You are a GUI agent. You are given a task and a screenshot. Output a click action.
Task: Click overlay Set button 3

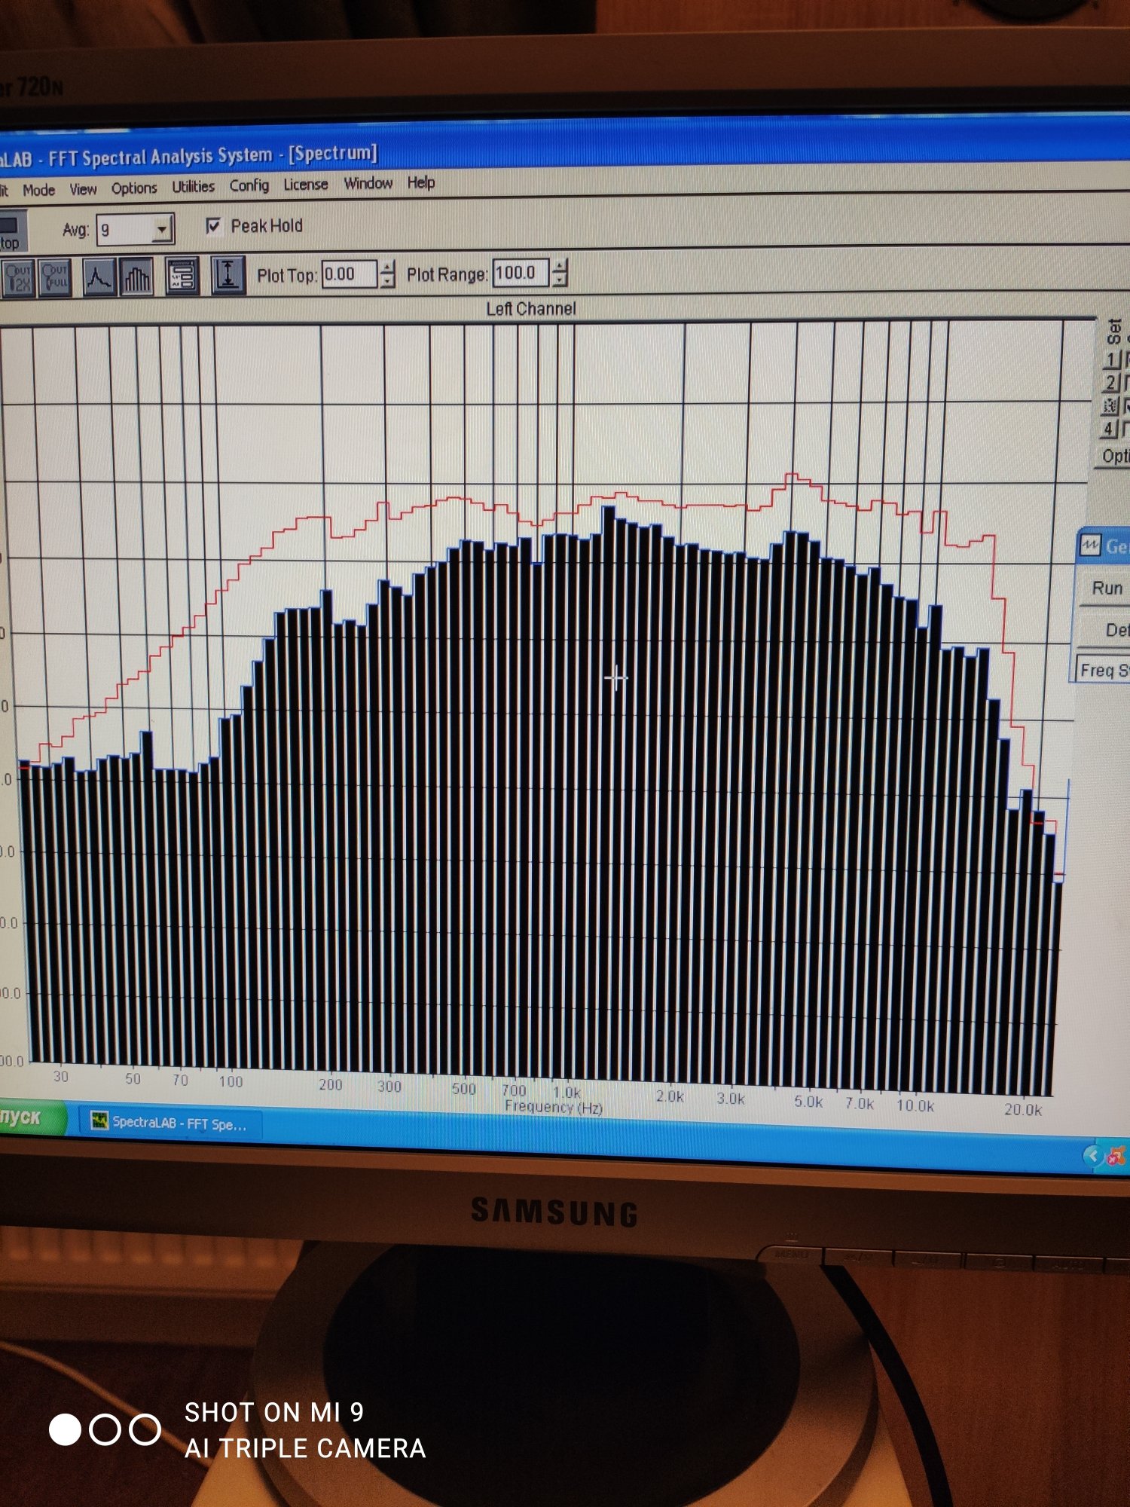coord(1111,406)
